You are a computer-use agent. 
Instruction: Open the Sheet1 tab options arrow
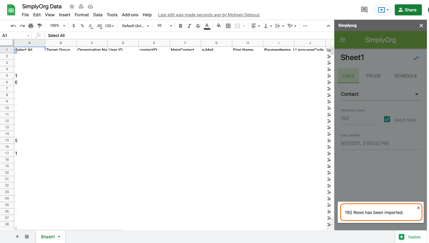59,237
